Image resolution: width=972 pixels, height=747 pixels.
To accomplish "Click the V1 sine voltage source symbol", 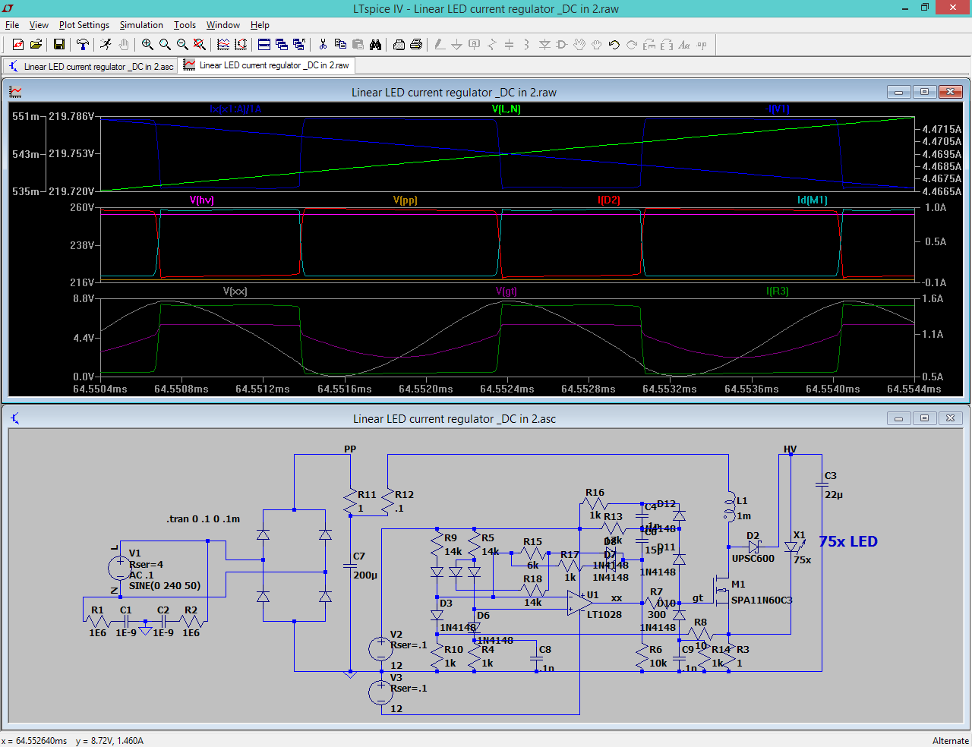I will [x=118, y=567].
